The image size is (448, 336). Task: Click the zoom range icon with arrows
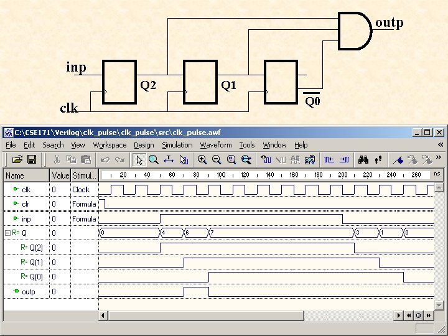[246, 159]
